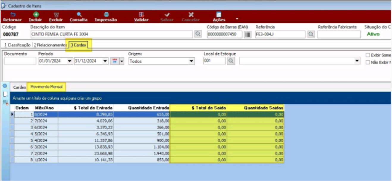Click the 13.838,93 total entrada cell
Screen dimensions: 392x181
click(86, 147)
